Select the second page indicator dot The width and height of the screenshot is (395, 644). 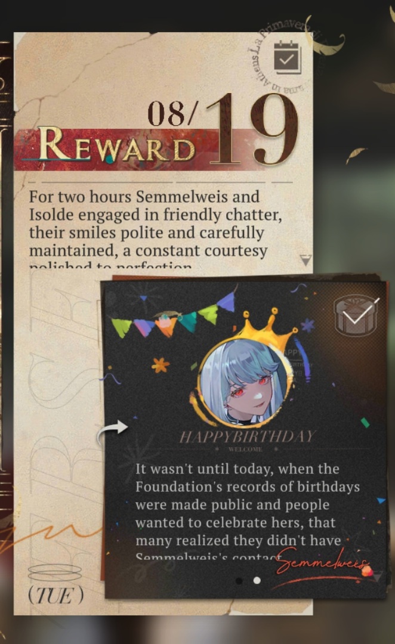pyautogui.click(x=257, y=580)
